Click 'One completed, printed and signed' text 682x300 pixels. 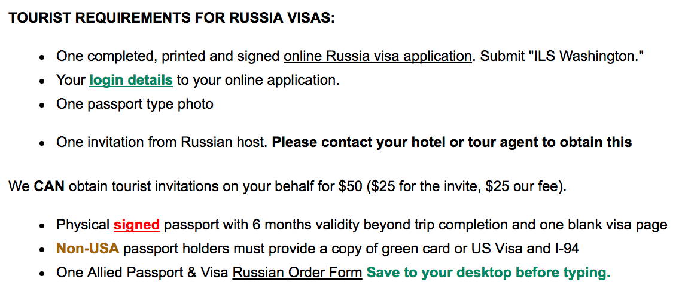point(168,57)
